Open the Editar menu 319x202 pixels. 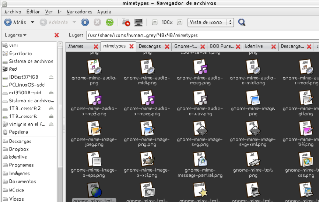pyautogui.click(x=33, y=12)
